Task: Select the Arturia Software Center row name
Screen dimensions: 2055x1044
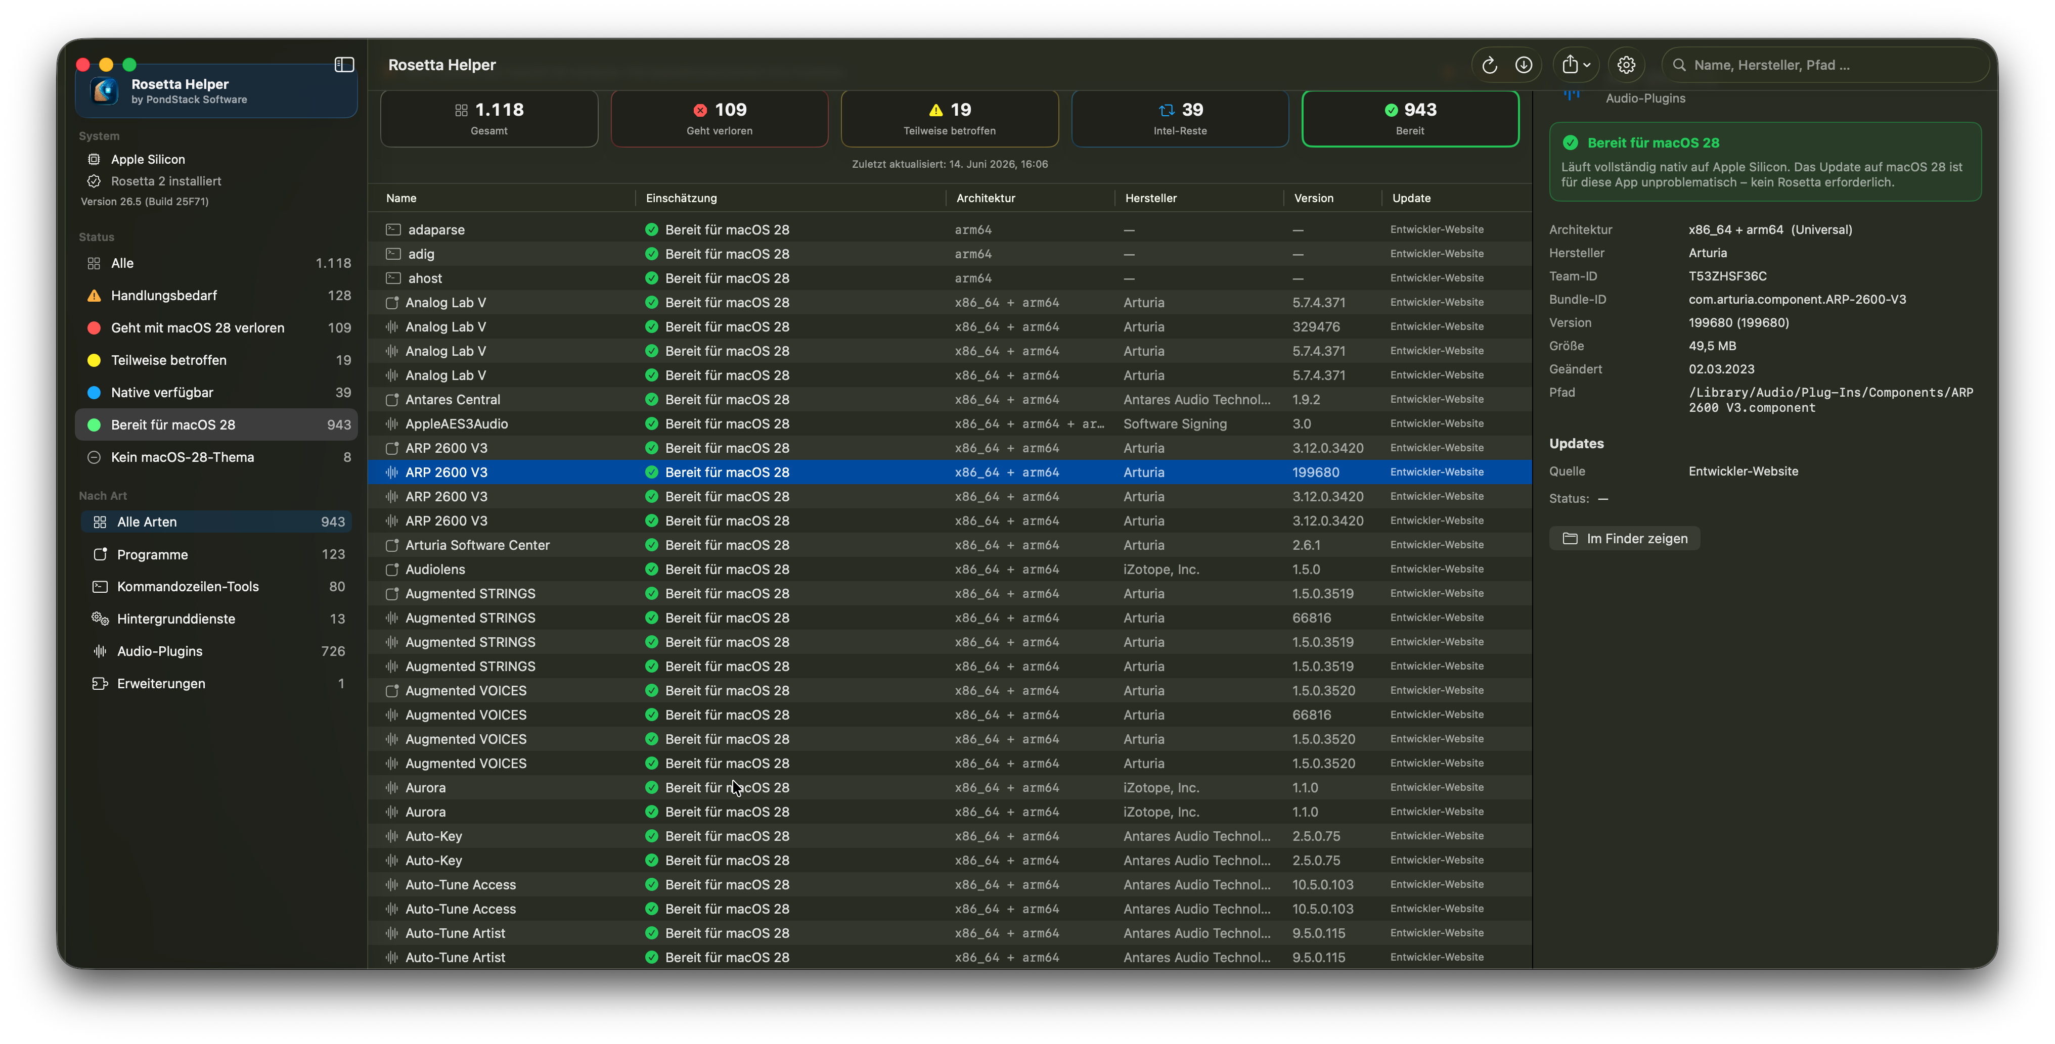Action: pyautogui.click(x=477, y=545)
